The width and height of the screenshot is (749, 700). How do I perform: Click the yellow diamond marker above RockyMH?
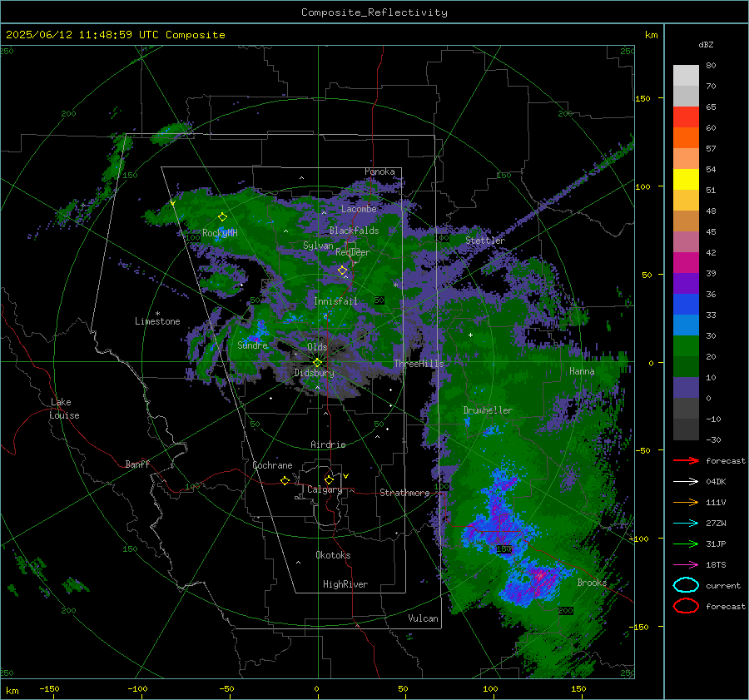(222, 217)
